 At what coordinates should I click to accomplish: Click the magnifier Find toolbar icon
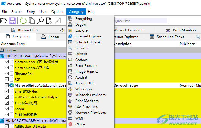coord(40,21)
